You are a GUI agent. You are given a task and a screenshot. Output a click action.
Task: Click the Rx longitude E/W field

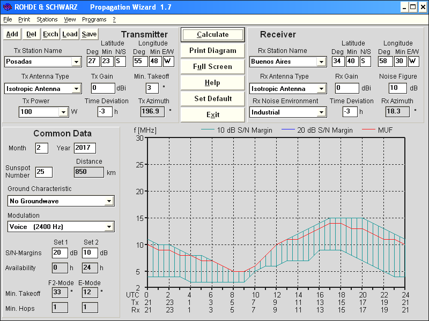click(413, 62)
